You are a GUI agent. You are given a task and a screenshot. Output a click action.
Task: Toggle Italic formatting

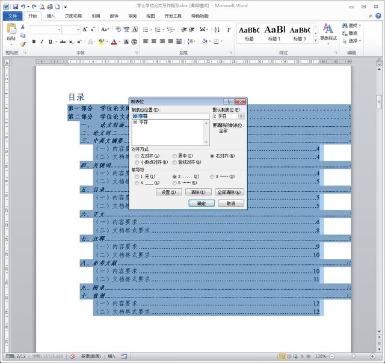tap(42, 41)
